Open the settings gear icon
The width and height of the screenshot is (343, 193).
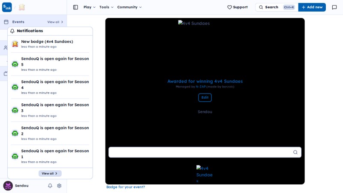click(x=59, y=186)
